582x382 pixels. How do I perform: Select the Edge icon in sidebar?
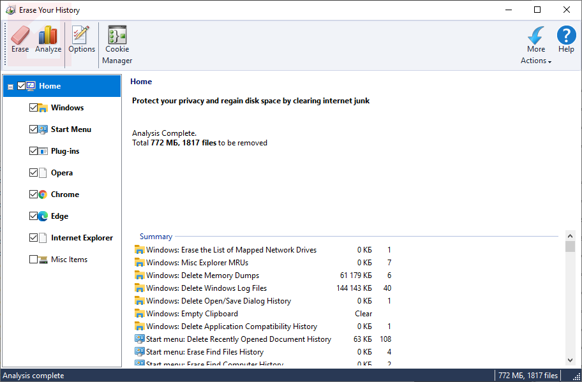(x=43, y=216)
